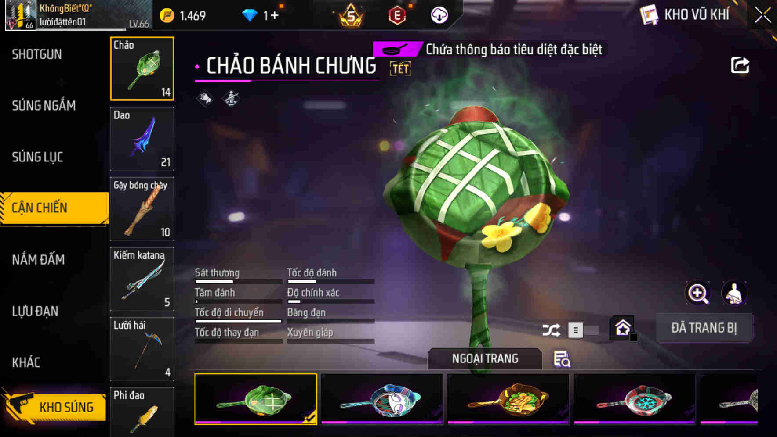Choose the Kiếm katana weapon item

tap(142, 279)
